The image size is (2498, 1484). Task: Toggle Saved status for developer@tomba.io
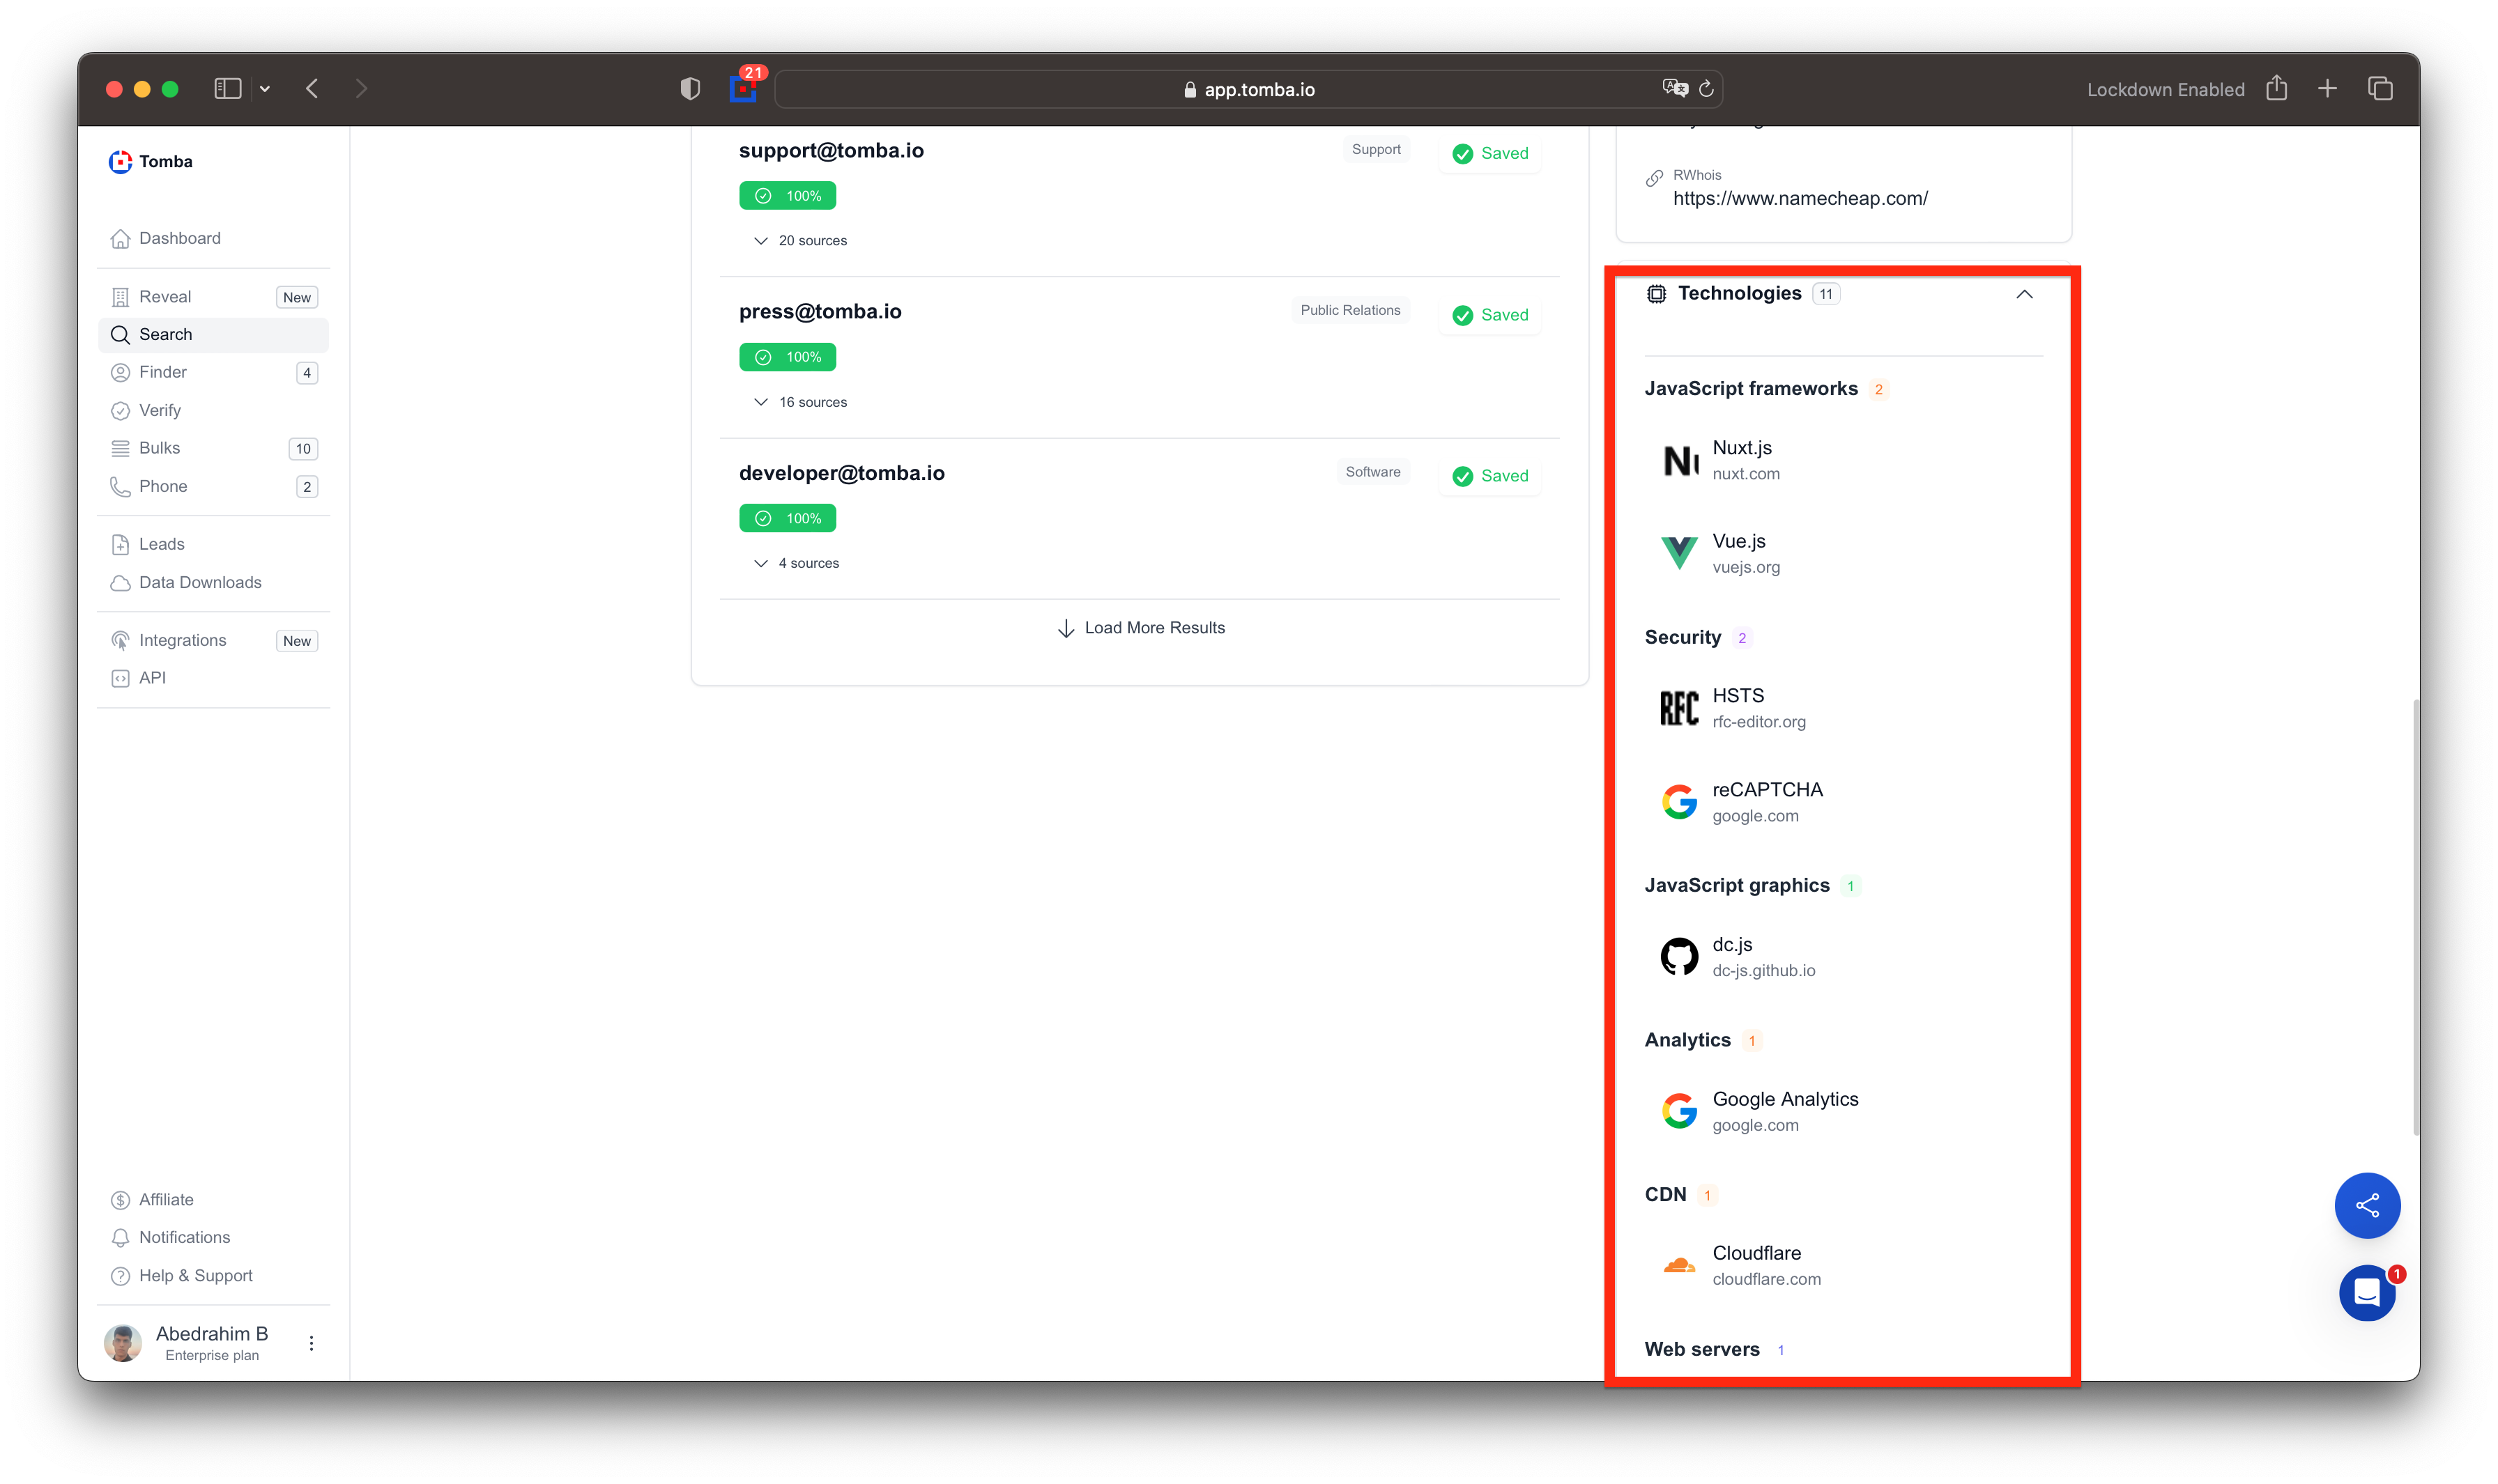coord(1489,476)
